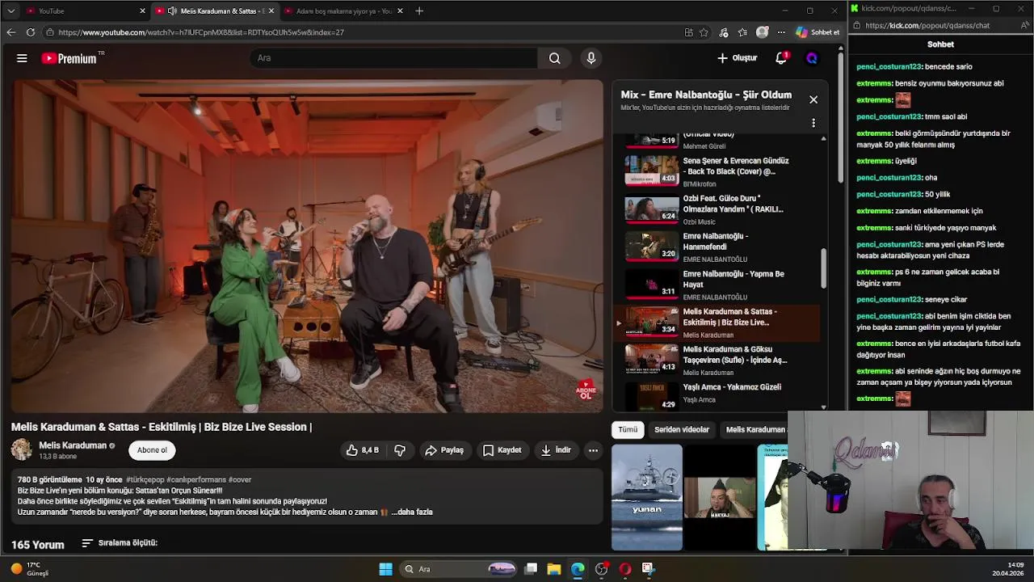The width and height of the screenshot is (1034, 582).
Task: Bookmark page with star icon
Action: [x=704, y=32]
